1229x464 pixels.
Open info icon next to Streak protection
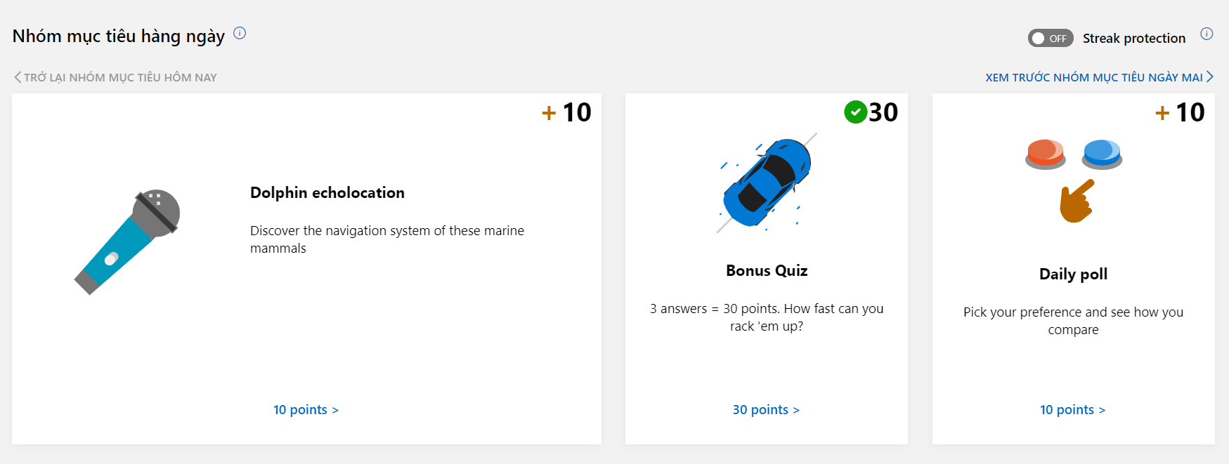click(1207, 34)
